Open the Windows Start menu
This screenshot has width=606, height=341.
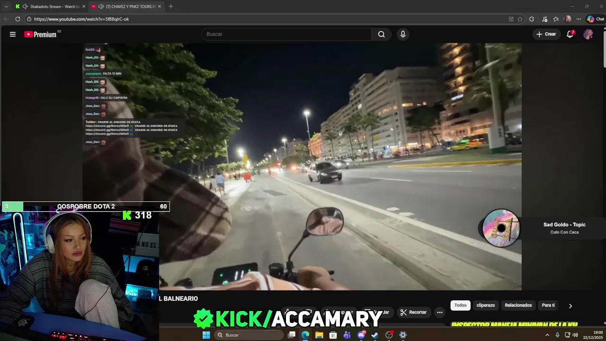(206, 335)
